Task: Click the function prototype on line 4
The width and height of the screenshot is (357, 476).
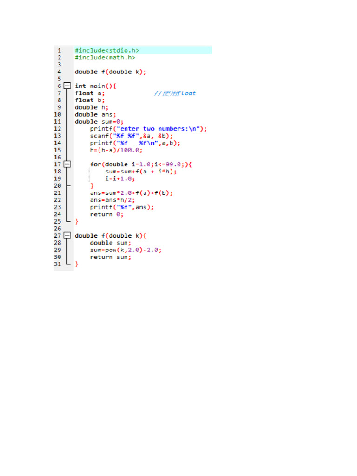Action: (111, 72)
